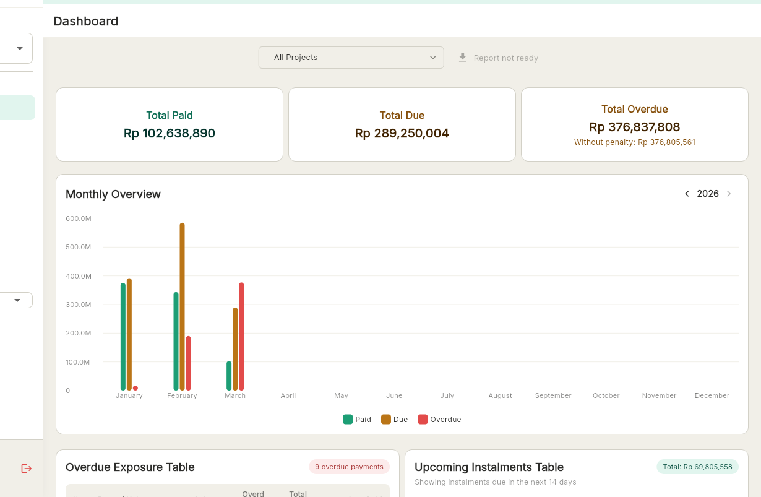Screen dimensions: 761x497
Task: Toggle the Paid series in chart legend
Action: pos(357,420)
